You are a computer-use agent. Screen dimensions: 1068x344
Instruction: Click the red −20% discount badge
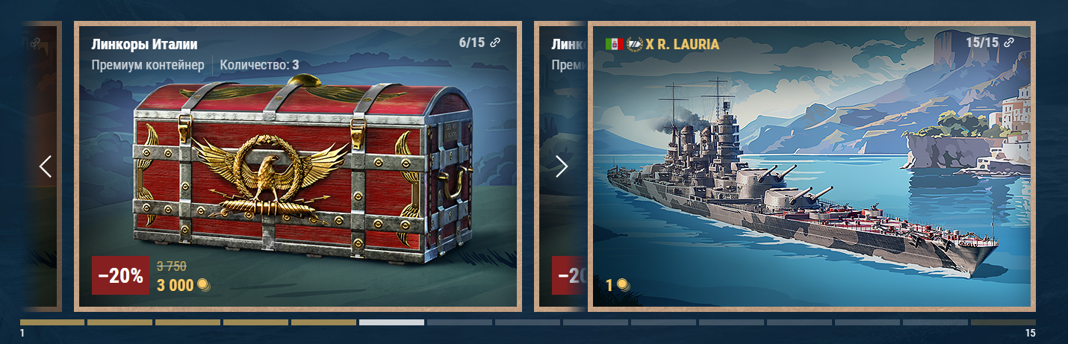coord(120,275)
